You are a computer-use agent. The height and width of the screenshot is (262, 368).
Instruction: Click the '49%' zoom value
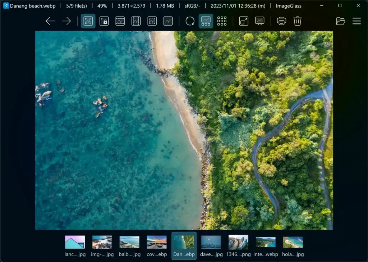click(x=102, y=6)
